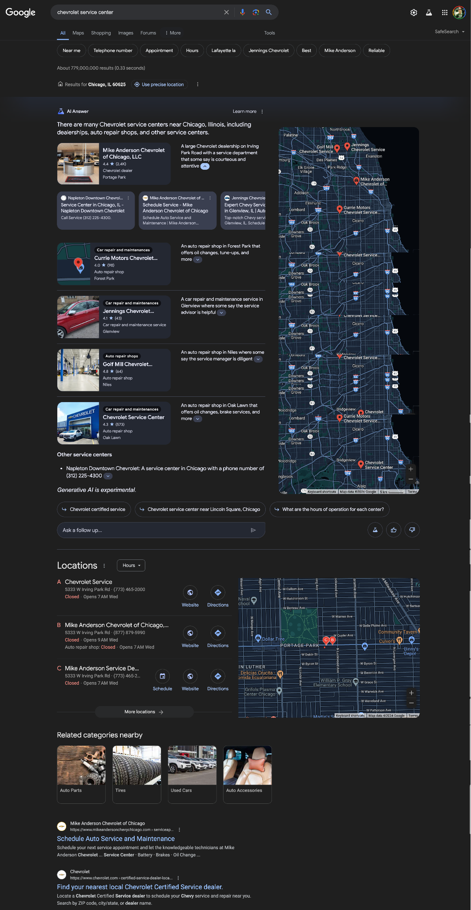Zoom out on the Locations map
471x910 pixels.
[x=411, y=703]
